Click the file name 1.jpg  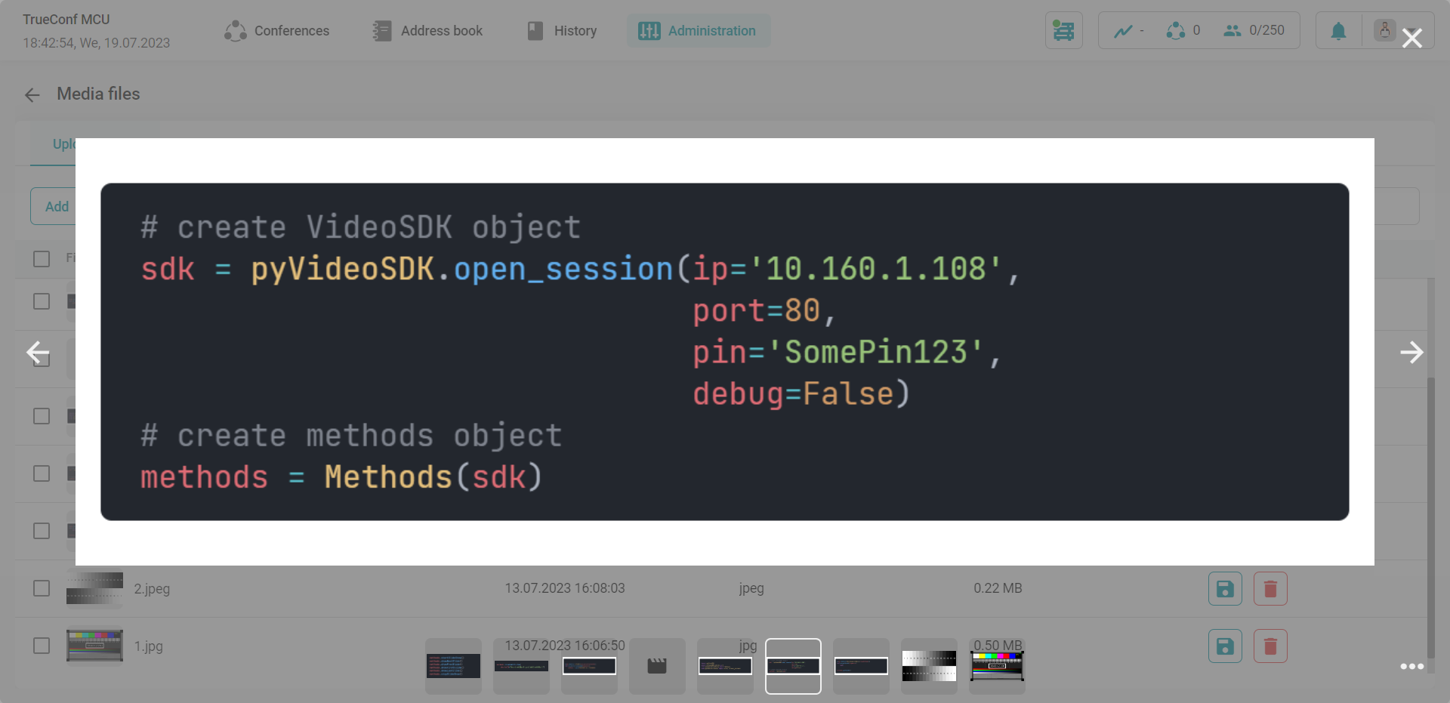coord(149,646)
